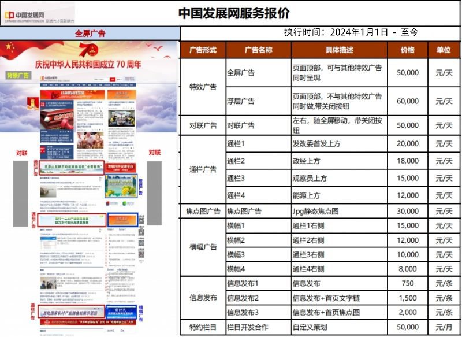Select the 观察员上方 description cell
The height and width of the screenshot is (337, 462).
(340, 178)
